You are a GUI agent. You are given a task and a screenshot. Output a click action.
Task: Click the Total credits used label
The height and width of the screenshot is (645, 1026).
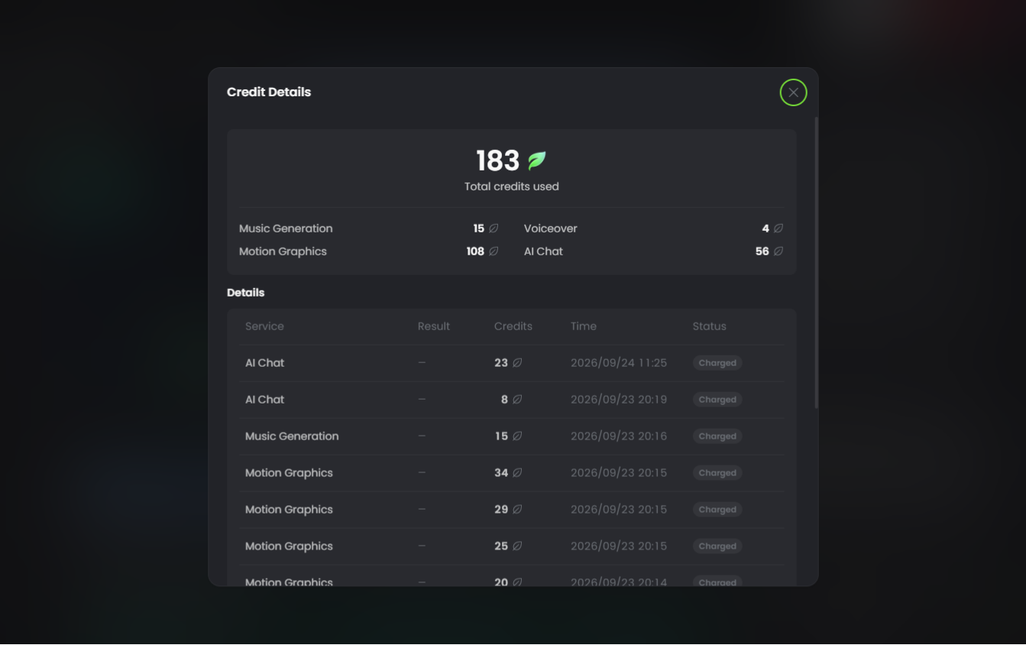click(x=512, y=186)
